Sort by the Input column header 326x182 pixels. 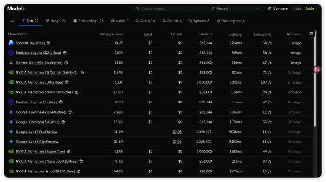148,34
